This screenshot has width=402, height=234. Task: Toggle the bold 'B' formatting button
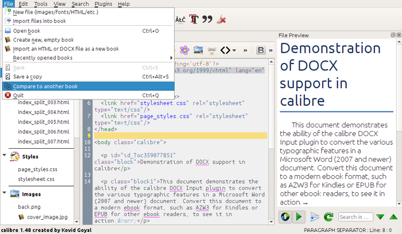[x=261, y=50]
